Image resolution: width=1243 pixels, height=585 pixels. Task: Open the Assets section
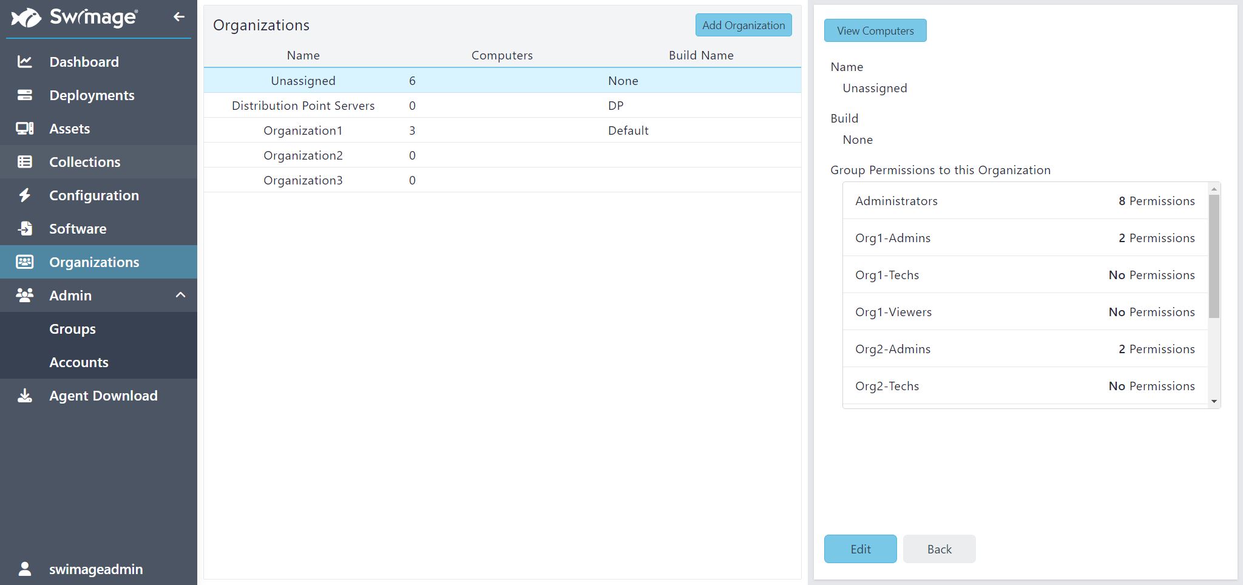pos(98,128)
